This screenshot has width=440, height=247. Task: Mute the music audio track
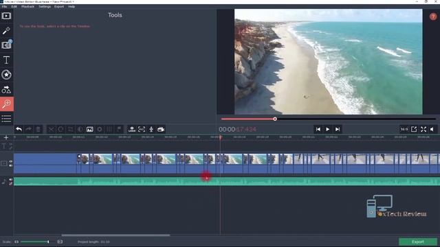click(x=11, y=180)
